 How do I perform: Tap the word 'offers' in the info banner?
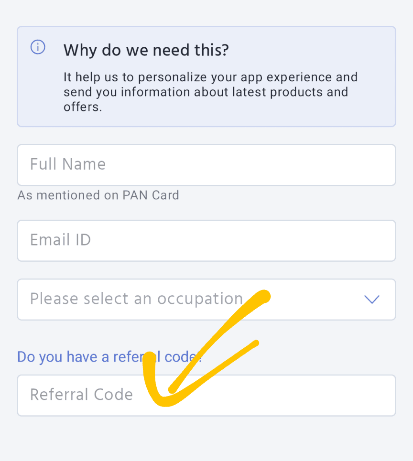click(82, 107)
